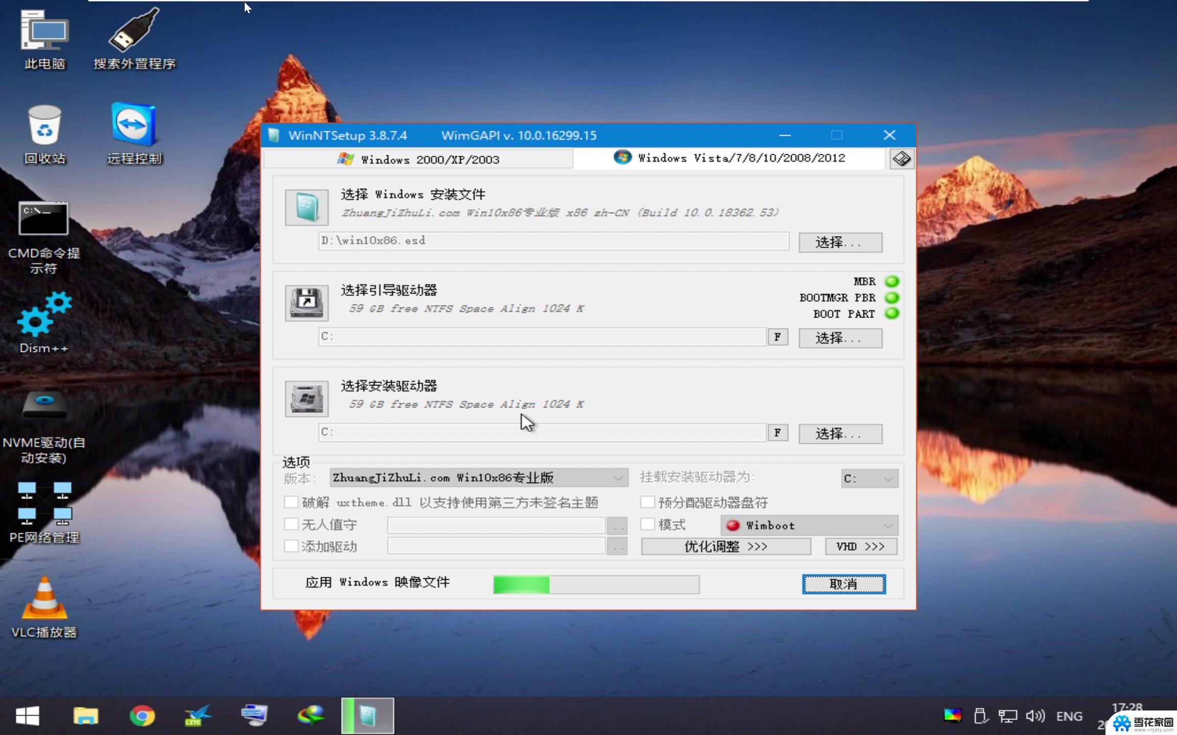Open the 此电脑 desktop icon
1177x735 pixels.
(44, 39)
